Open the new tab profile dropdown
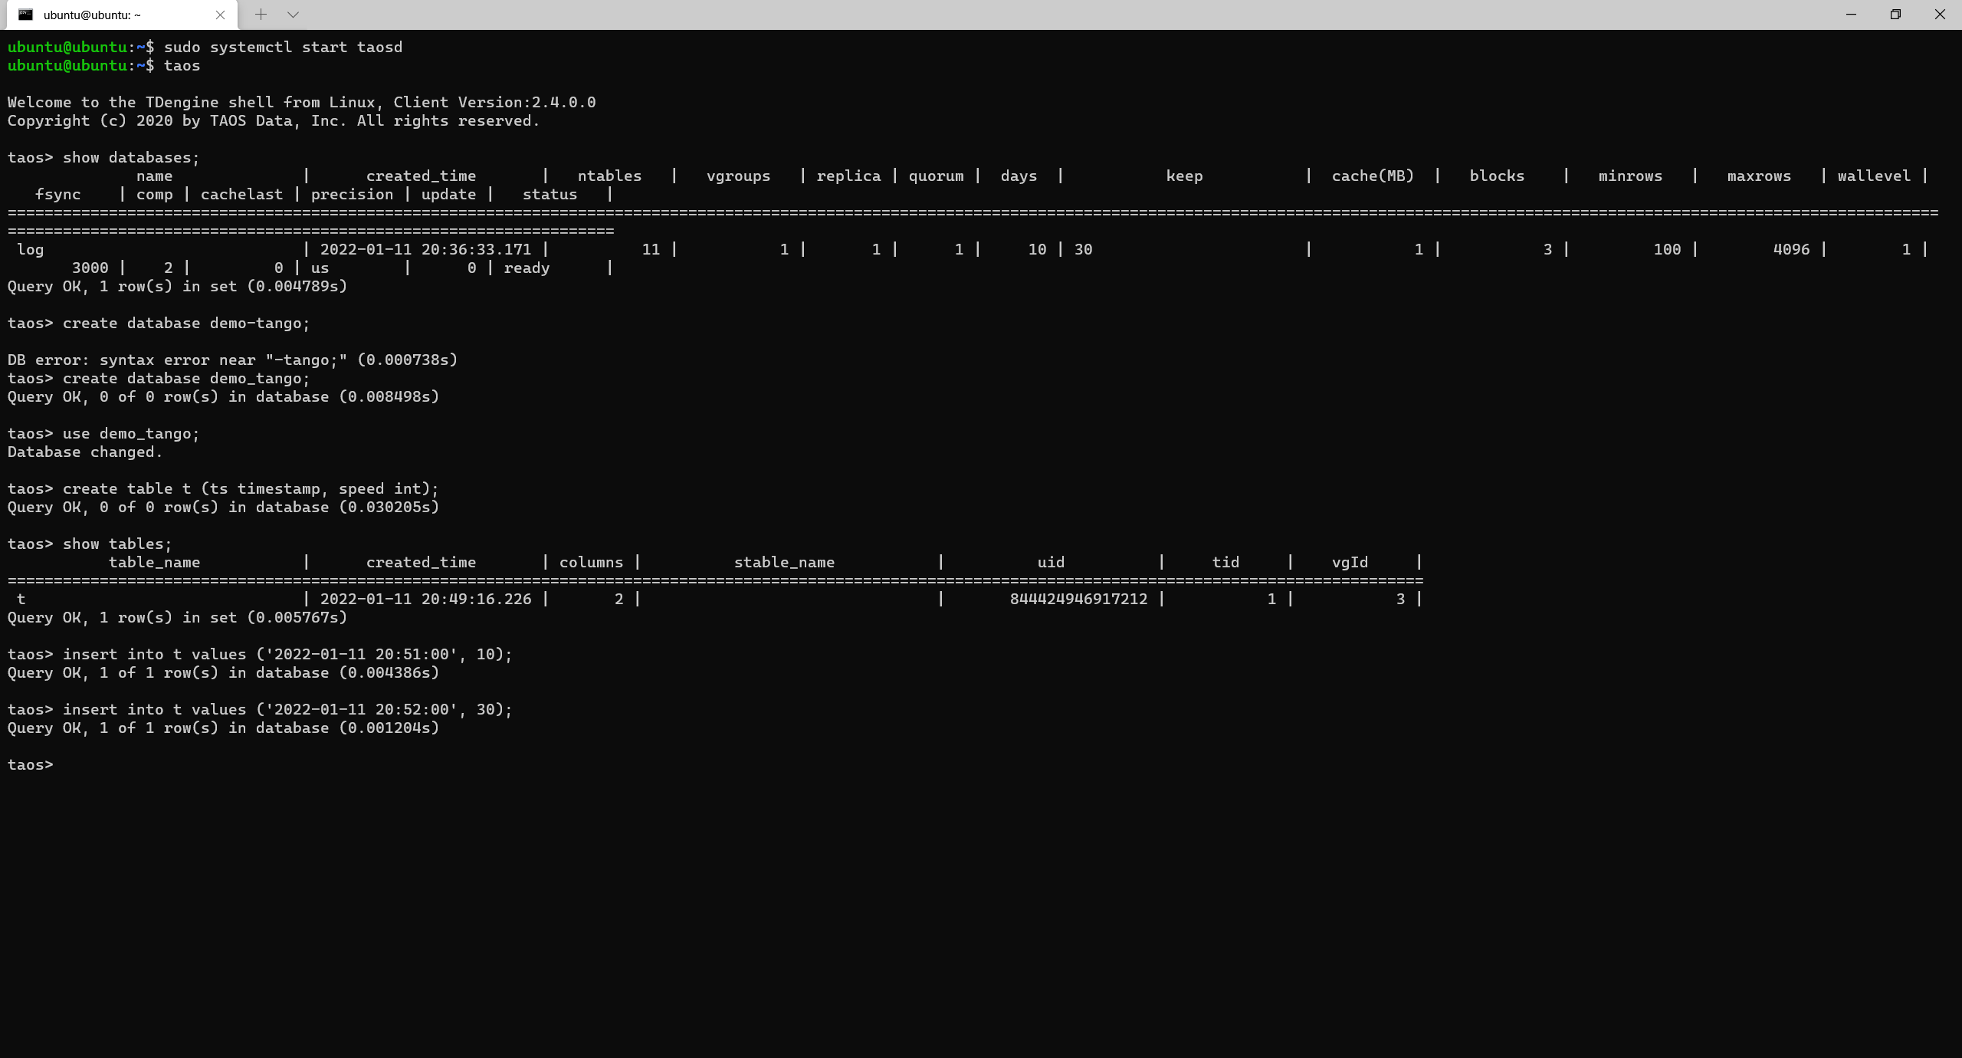The height and width of the screenshot is (1058, 1962). (293, 15)
